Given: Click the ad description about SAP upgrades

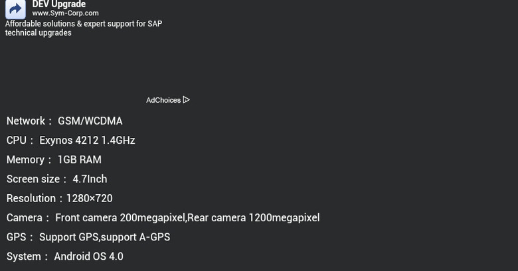Looking at the screenshot, I should (84, 28).
